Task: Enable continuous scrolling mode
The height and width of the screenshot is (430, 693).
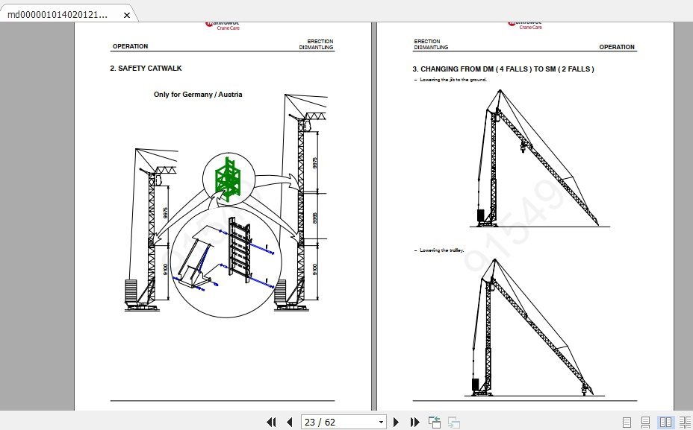Action: pyautogui.click(x=644, y=422)
